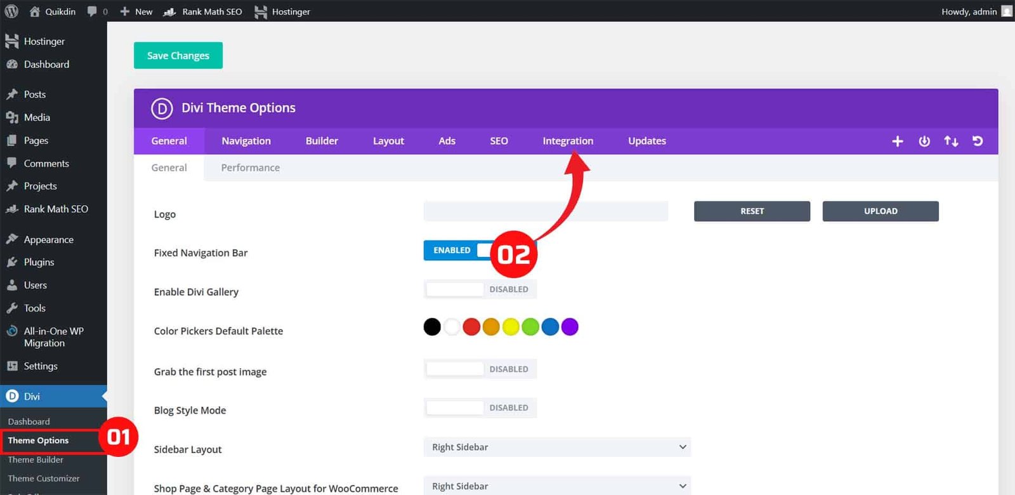This screenshot has width=1015, height=495.
Task: Click Howdy, admin account text
Action: tap(969, 11)
